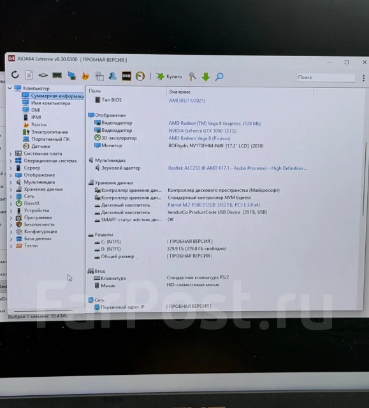The width and height of the screenshot is (369, 408).
Task: Click the Купить button
Action: pos(169,76)
